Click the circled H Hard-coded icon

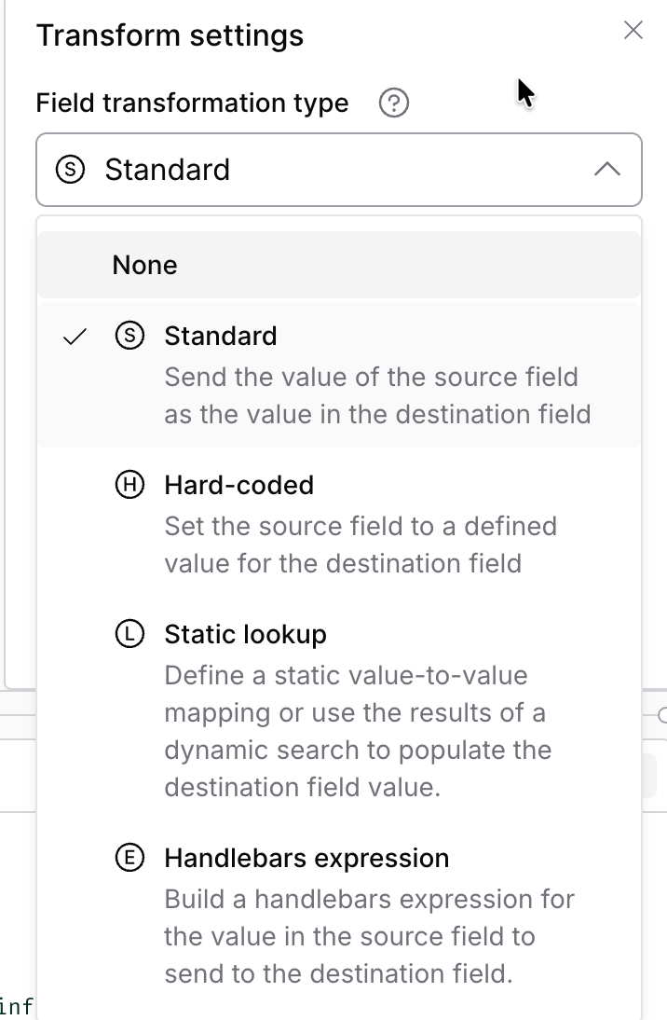coord(130,485)
